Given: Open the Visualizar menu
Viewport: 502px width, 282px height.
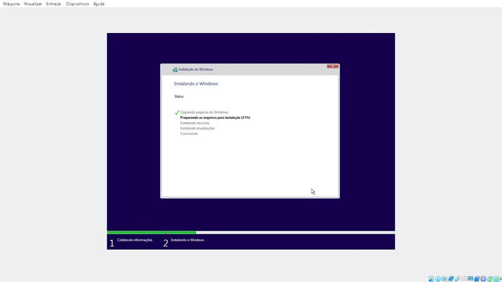Looking at the screenshot, I should [x=33, y=4].
